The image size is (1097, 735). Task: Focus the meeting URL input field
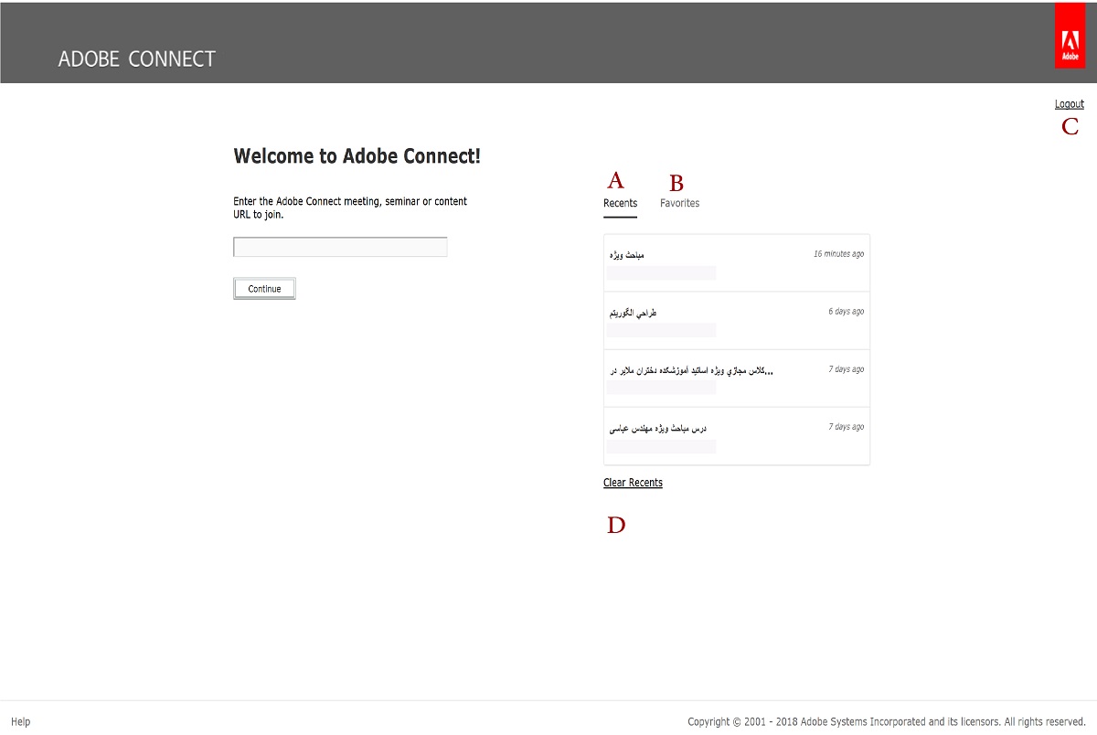point(340,247)
